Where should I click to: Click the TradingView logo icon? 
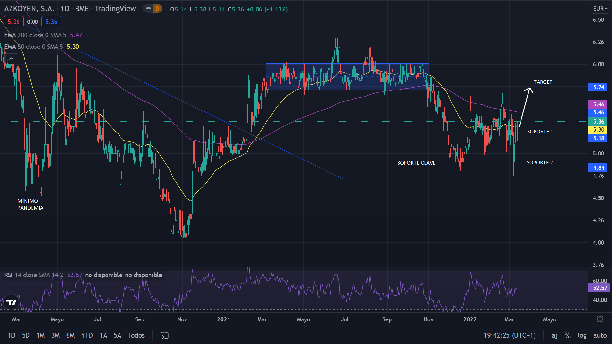(11, 302)
